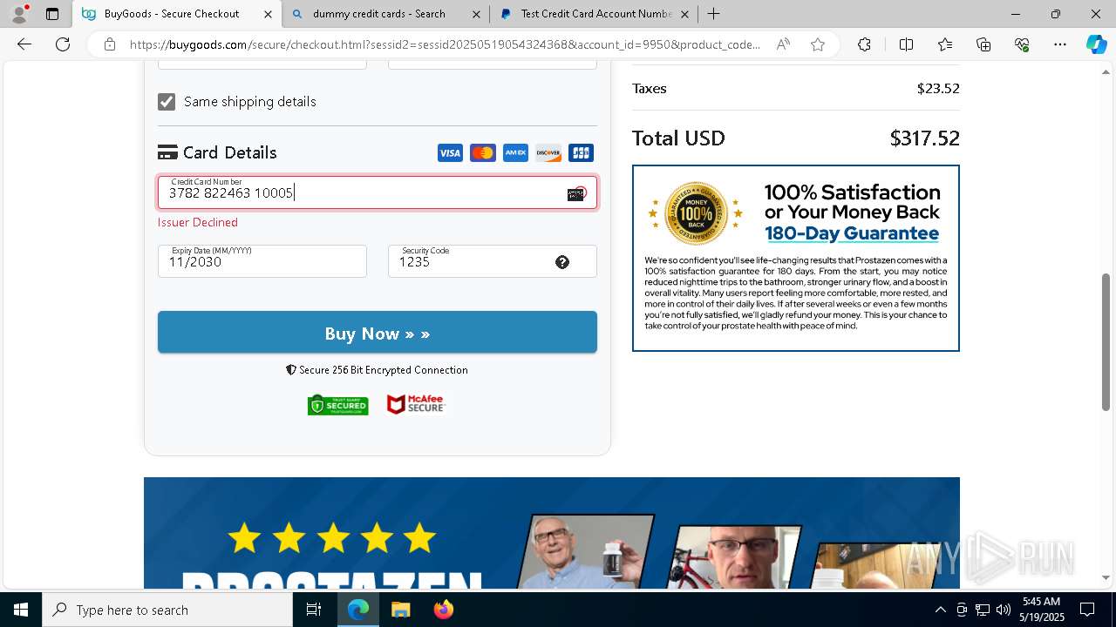This screenshot has width=1116, height=627.
Task: Click the JCB card logo
Action: [x=581, y=153]
